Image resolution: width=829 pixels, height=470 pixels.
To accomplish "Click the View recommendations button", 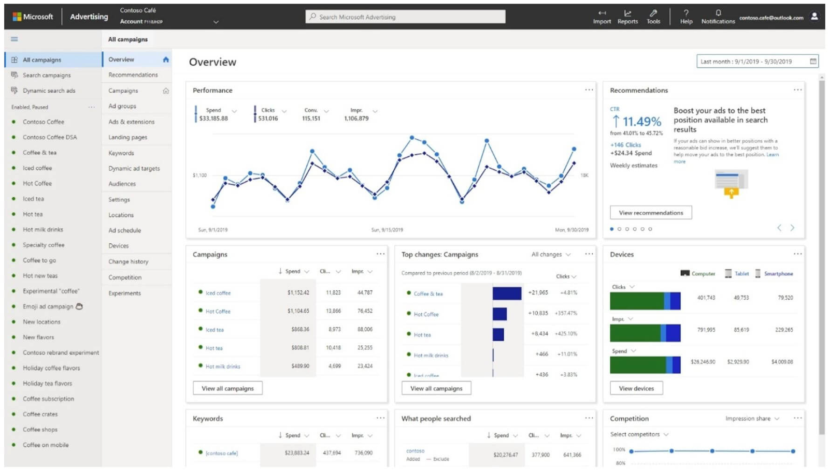I will 651,213.
